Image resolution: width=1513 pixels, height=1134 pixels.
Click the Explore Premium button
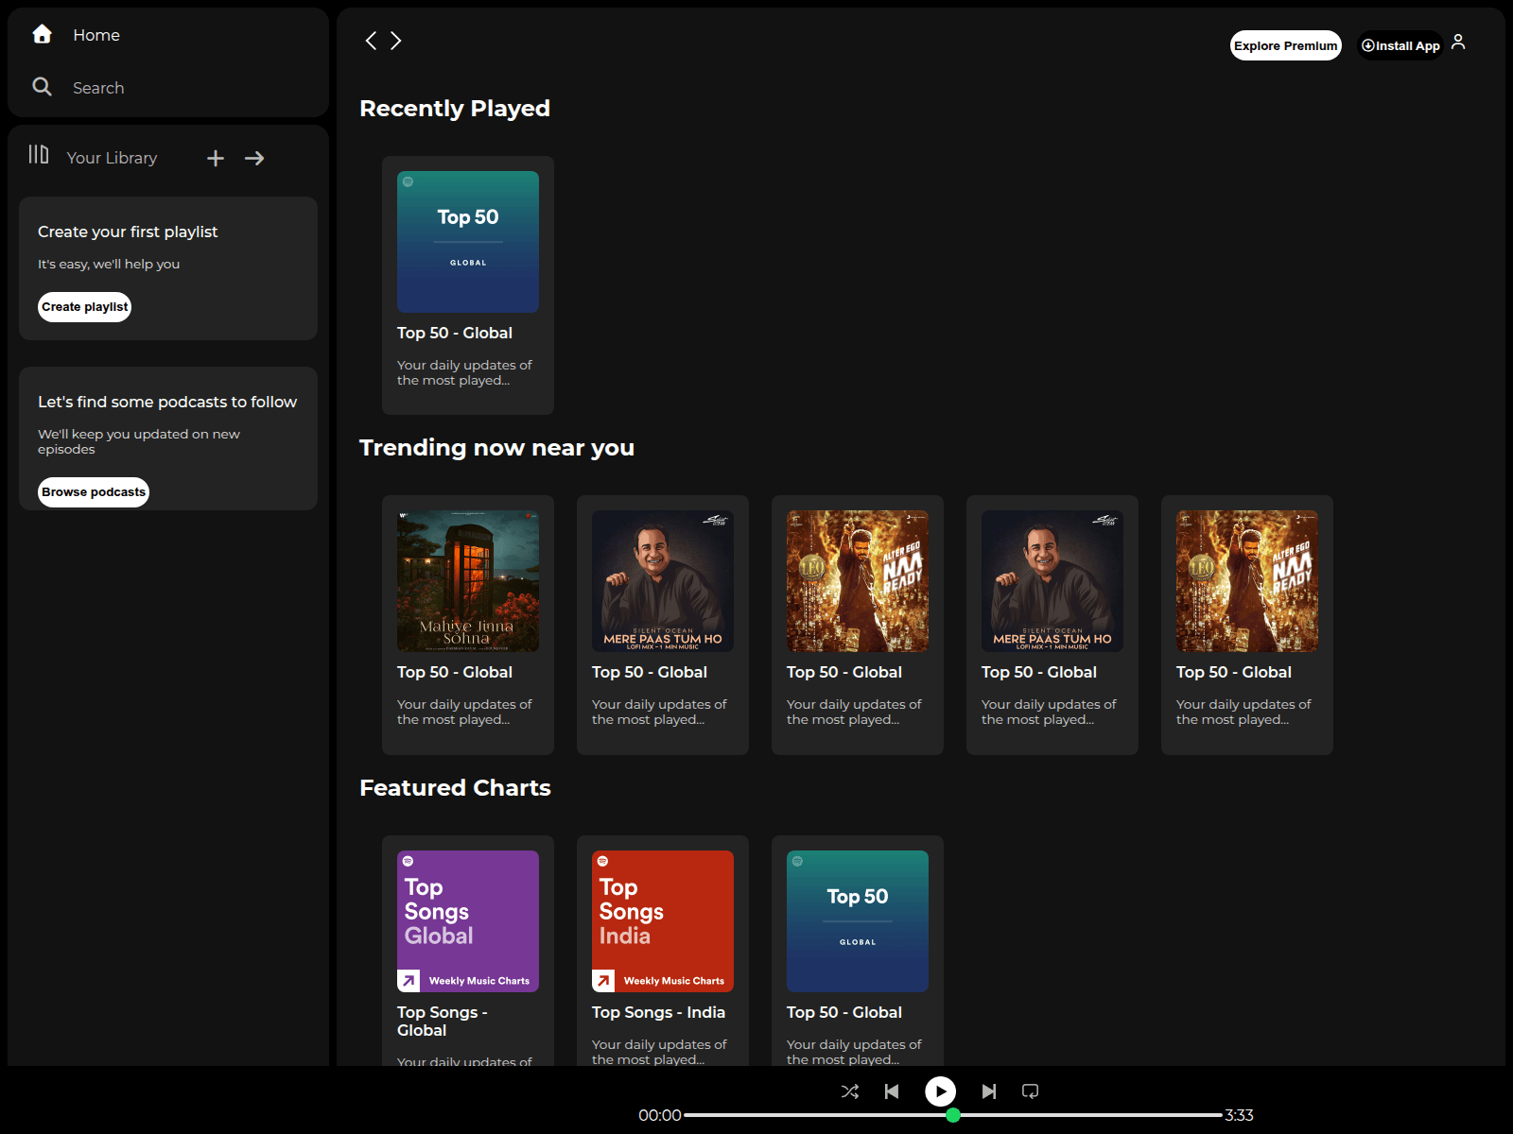(1286, 45)
